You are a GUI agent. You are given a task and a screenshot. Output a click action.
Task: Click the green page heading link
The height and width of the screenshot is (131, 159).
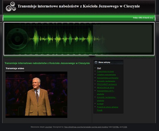pos(47,63)
